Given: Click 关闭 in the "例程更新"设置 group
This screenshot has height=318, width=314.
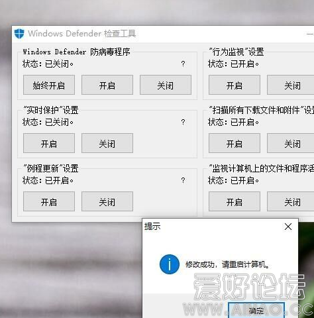Looking at the screenshot, I should pyautogui.click(x=107, y=201).
